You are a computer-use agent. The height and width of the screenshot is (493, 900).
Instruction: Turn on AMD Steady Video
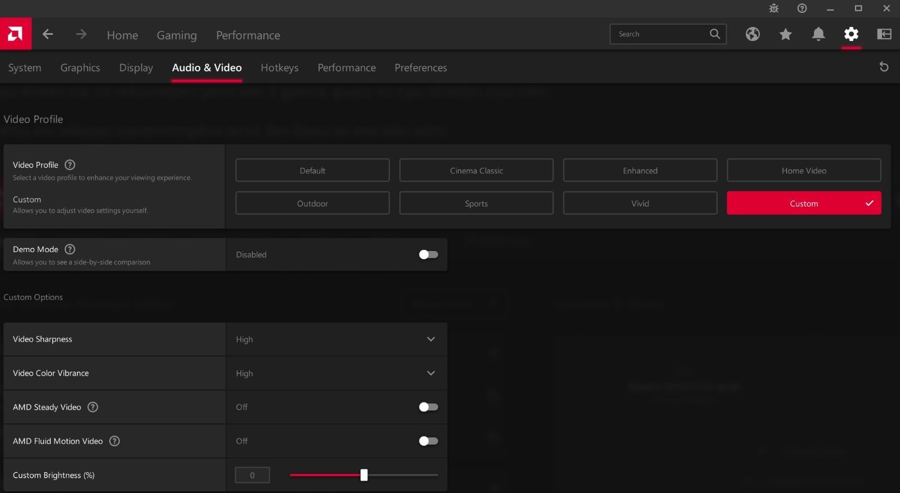428,407
